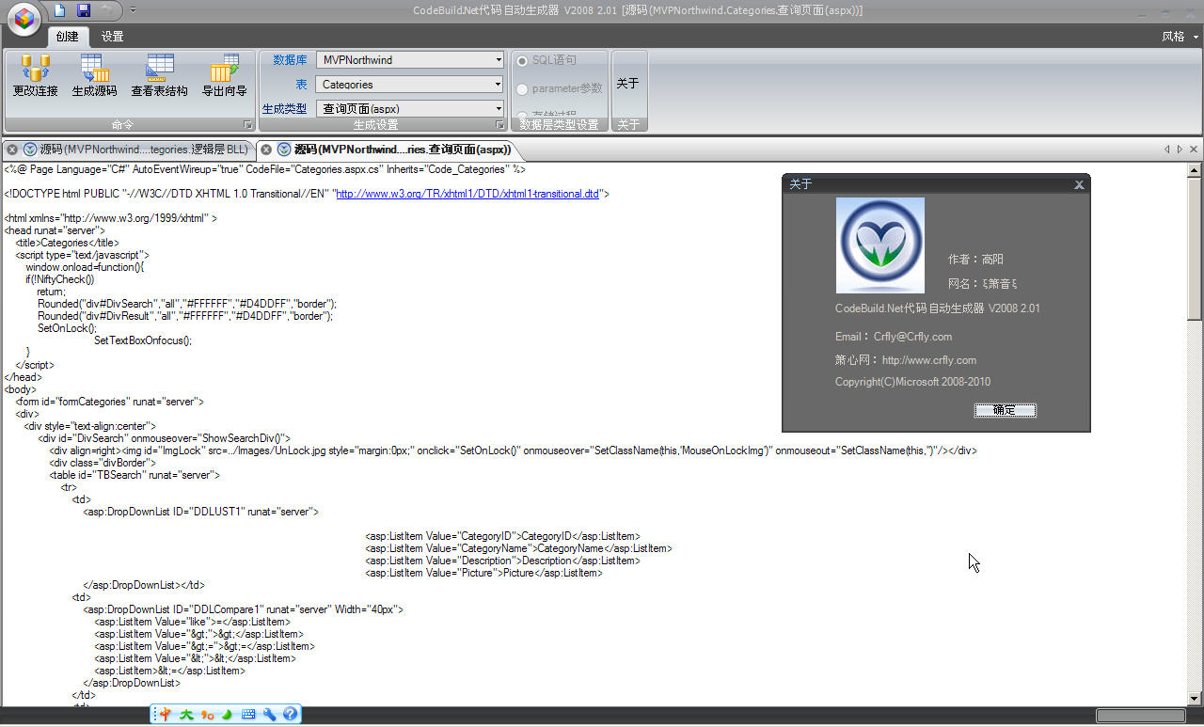Close the 逻辑层 BLL source tab

(x=12, y=150)
